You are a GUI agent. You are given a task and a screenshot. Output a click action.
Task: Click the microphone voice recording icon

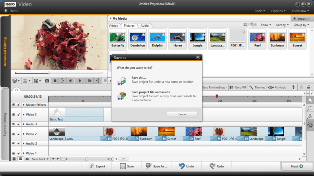[293, 88]
